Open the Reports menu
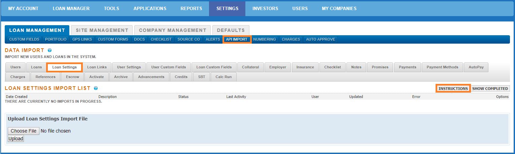This screenshot has width=515, height=154. pyautogui.click(x=191, y=8)
